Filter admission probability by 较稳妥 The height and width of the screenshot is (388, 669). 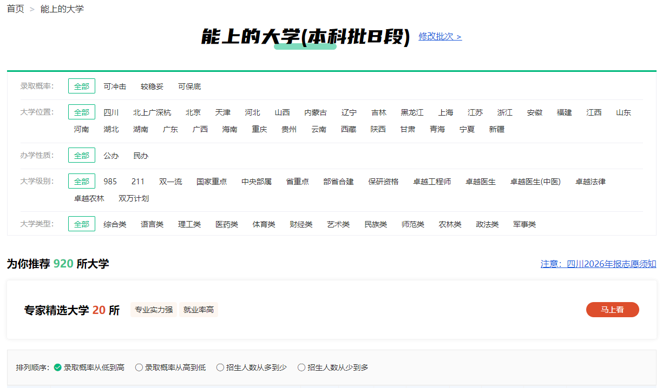click(152, 86)
